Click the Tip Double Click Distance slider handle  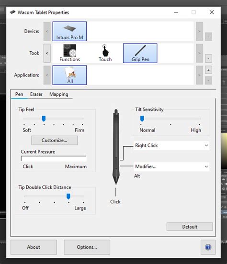coord(68,196)
